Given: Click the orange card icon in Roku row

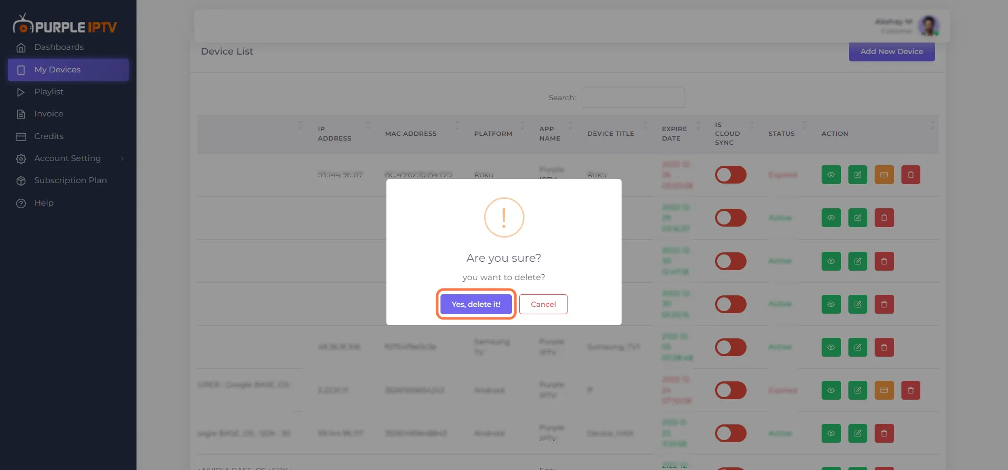Looking at the screenshot, I should pos(884,175).
